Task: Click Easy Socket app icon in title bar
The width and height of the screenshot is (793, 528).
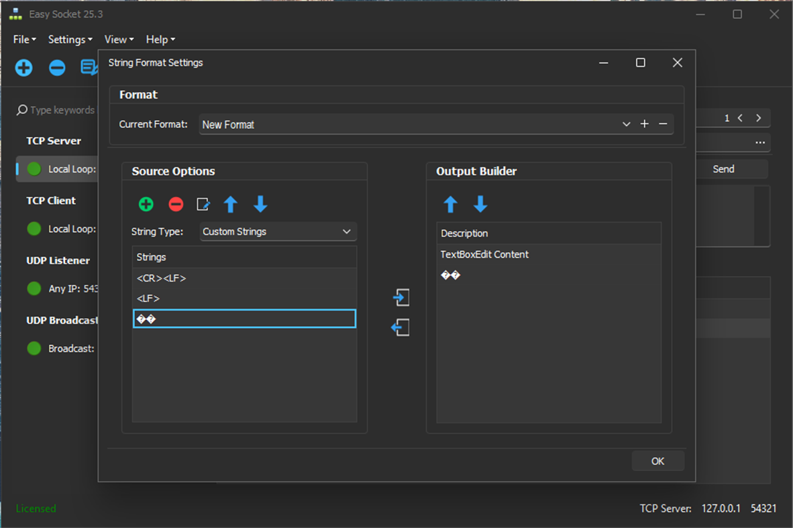Action: [x=15, y=14]
